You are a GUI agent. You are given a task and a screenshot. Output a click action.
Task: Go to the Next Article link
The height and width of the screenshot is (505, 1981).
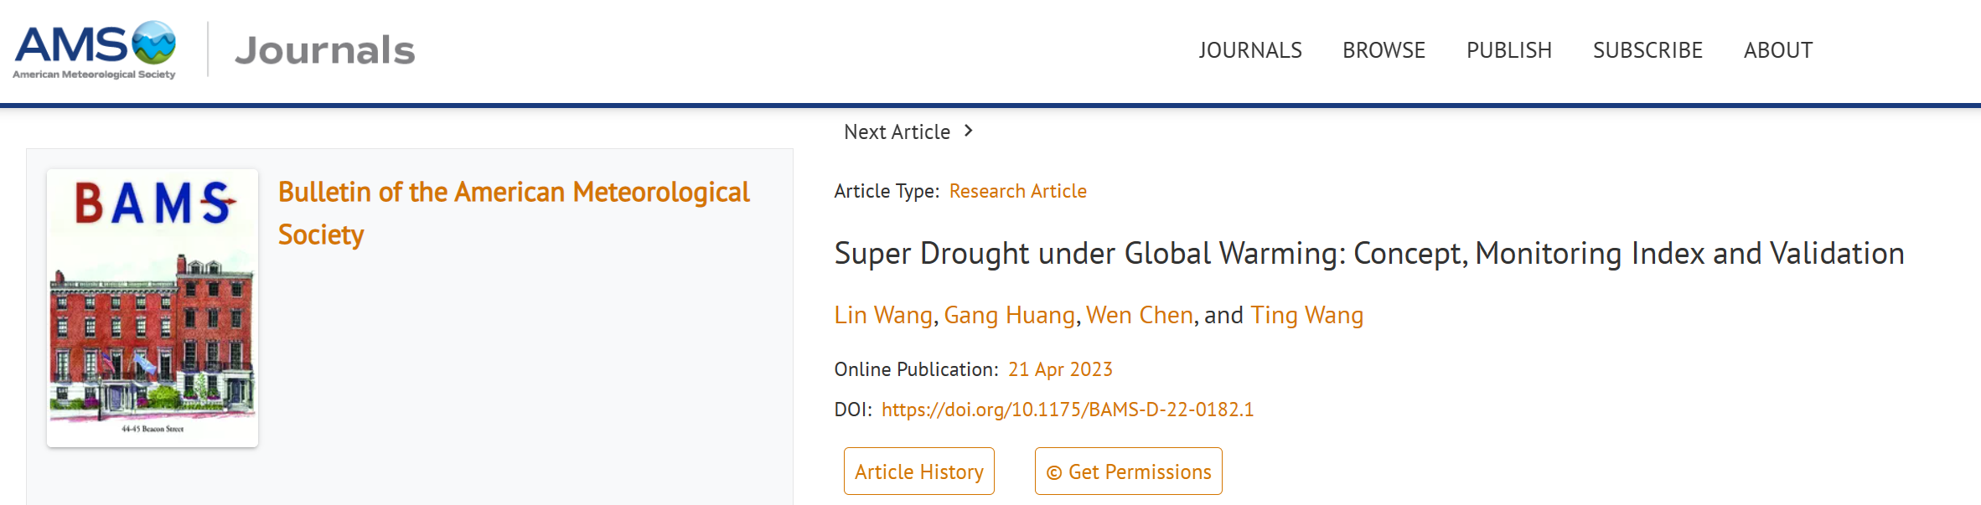[x=897, y=131]
